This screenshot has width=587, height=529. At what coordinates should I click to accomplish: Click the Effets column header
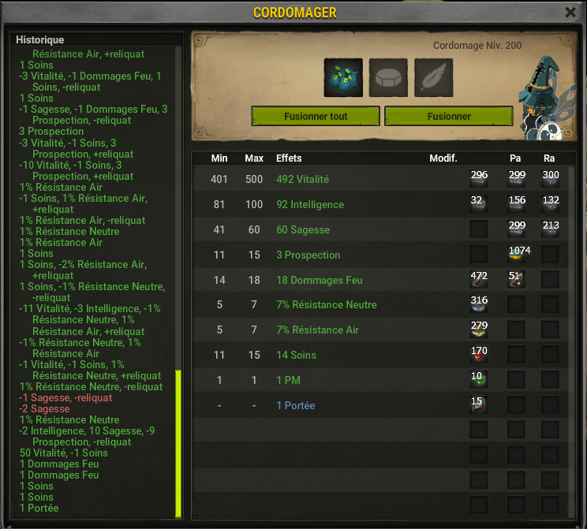click(289, 158)
